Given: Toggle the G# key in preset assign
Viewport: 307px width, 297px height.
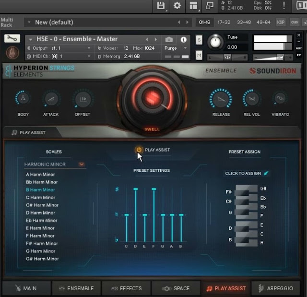Looking at the screenshot, I should point(253,189).
